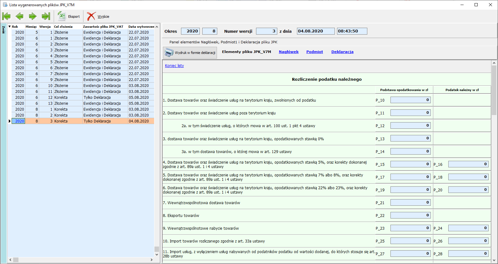Sort by the Wersja column header
The width and height of the screenshot is (498, 264).
46,26
